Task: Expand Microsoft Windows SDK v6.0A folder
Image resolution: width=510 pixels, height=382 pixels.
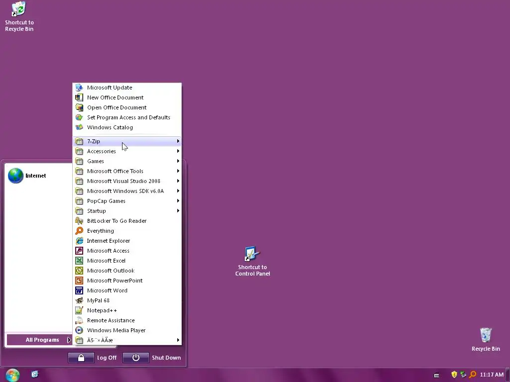Action: point(127,191)
